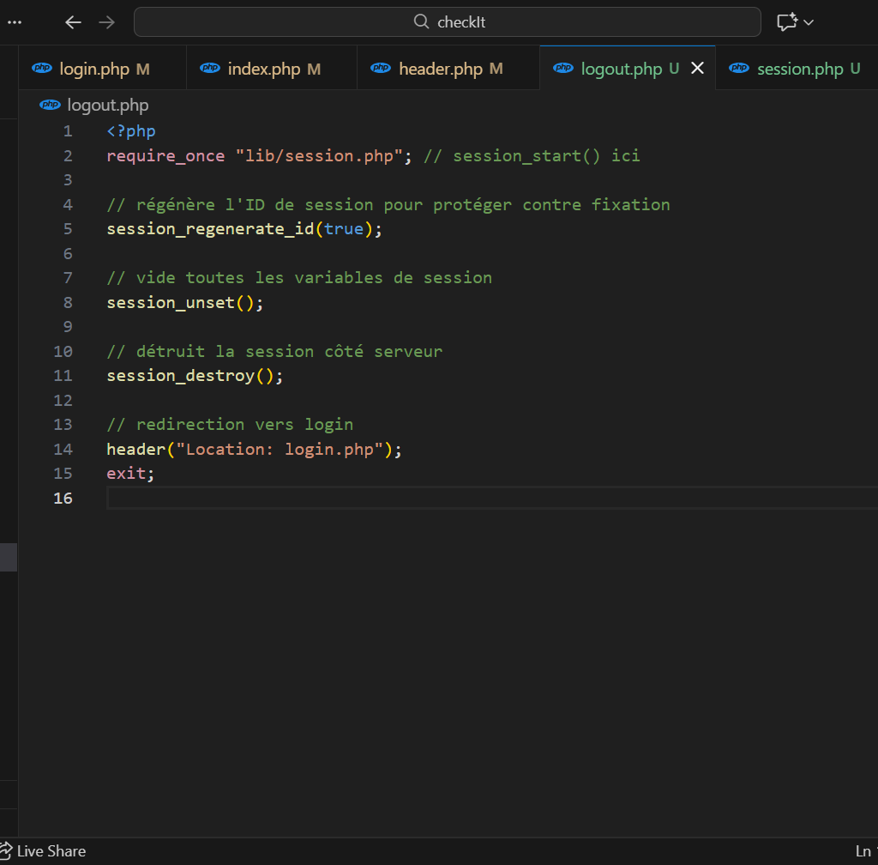Select the active logout.php tab
The height and width of the screenshot is (865, 878).
621,69
